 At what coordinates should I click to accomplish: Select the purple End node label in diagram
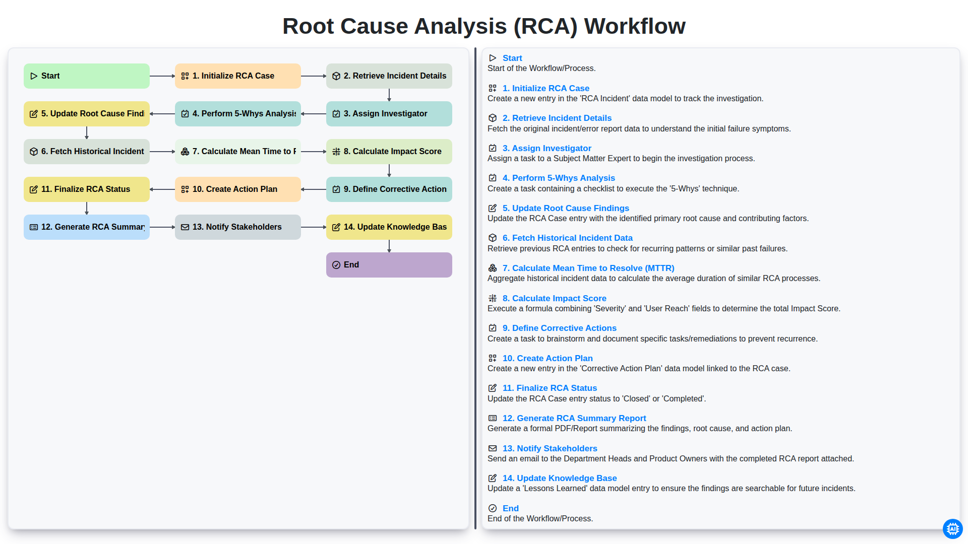(x=351, y=265)
